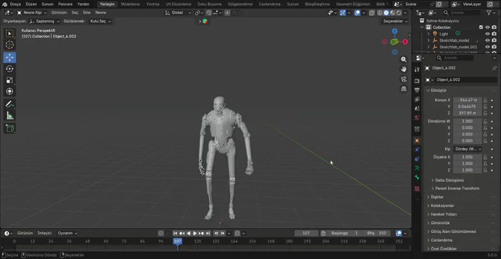Pin the Object_4.002 properties context
Viewport: 501px width, 259px height.
coord(494,68)
